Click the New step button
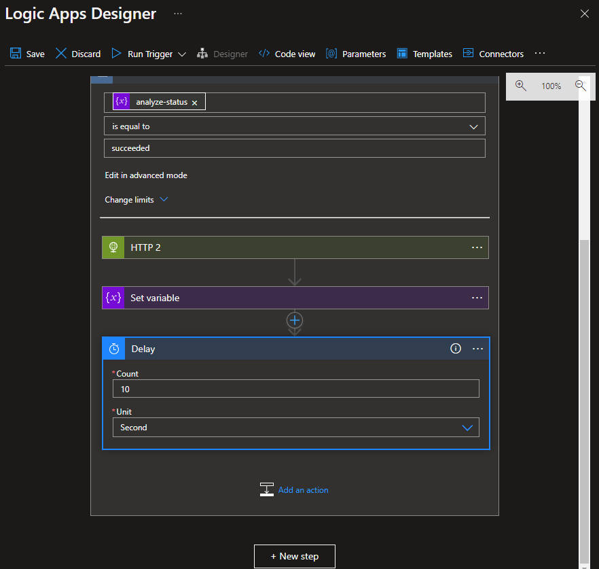This screenshot has height=569, width=599. pyautogui.click(x=294, y=556)
